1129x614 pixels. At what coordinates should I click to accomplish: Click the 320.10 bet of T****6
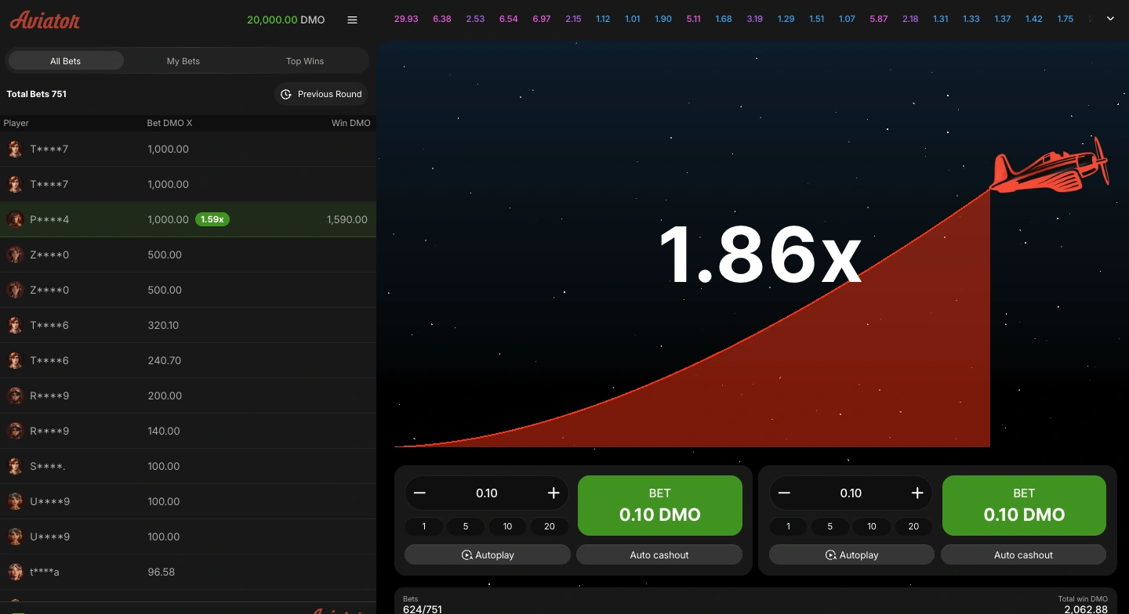(163, 325)
